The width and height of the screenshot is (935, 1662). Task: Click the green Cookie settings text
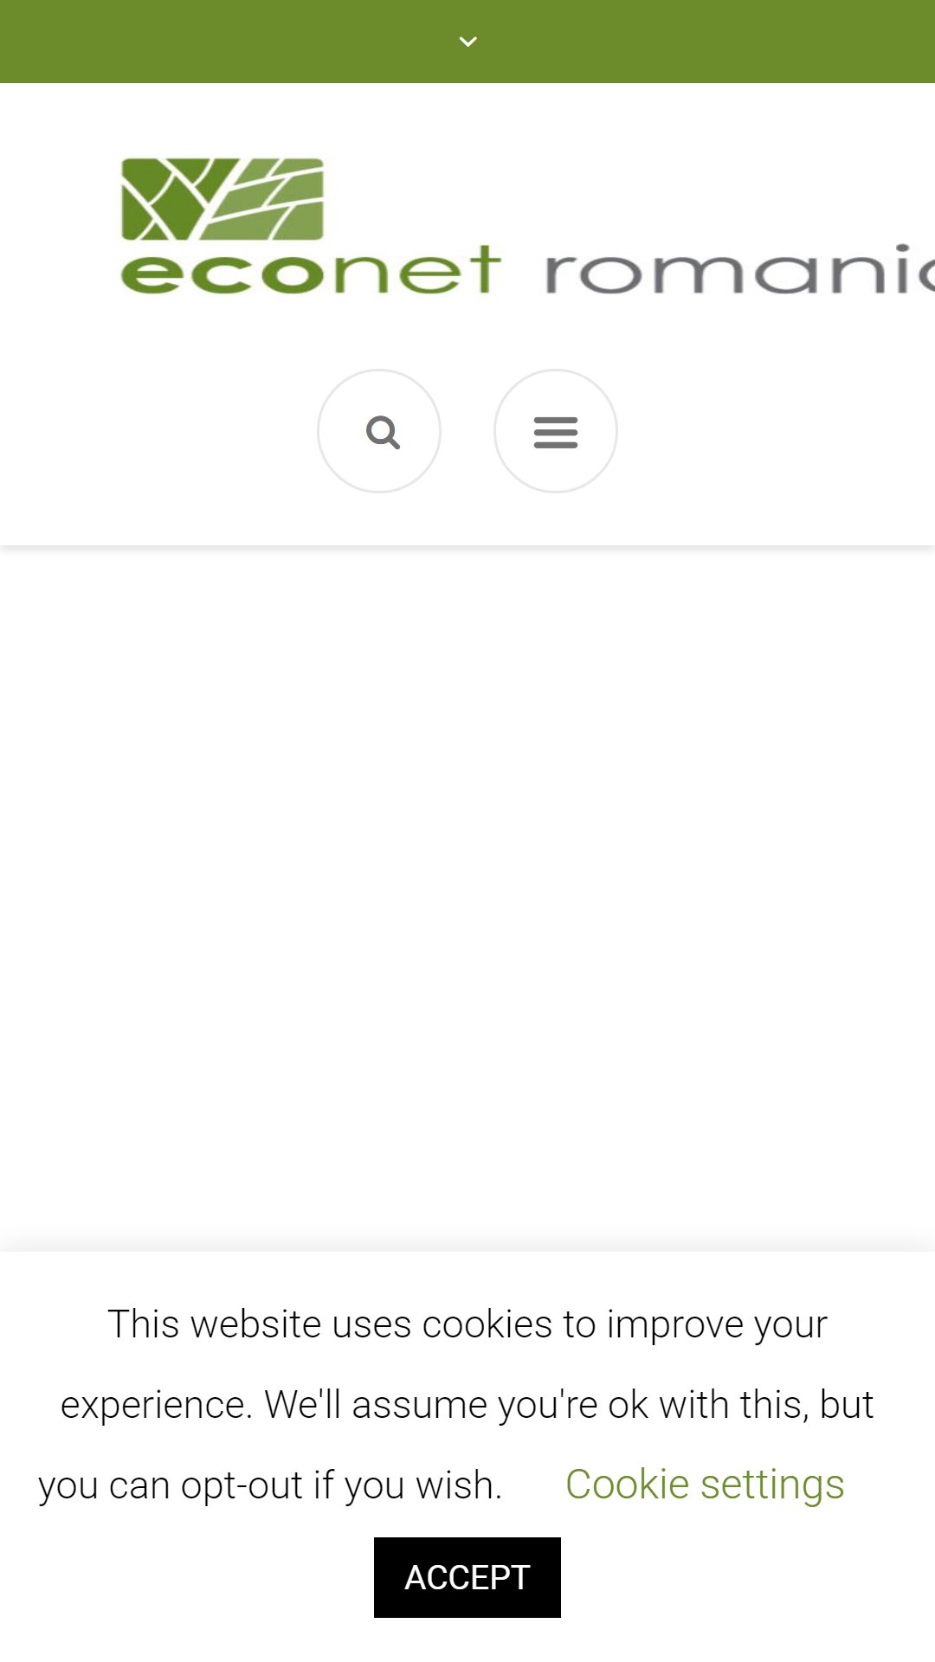point(705,1484)
